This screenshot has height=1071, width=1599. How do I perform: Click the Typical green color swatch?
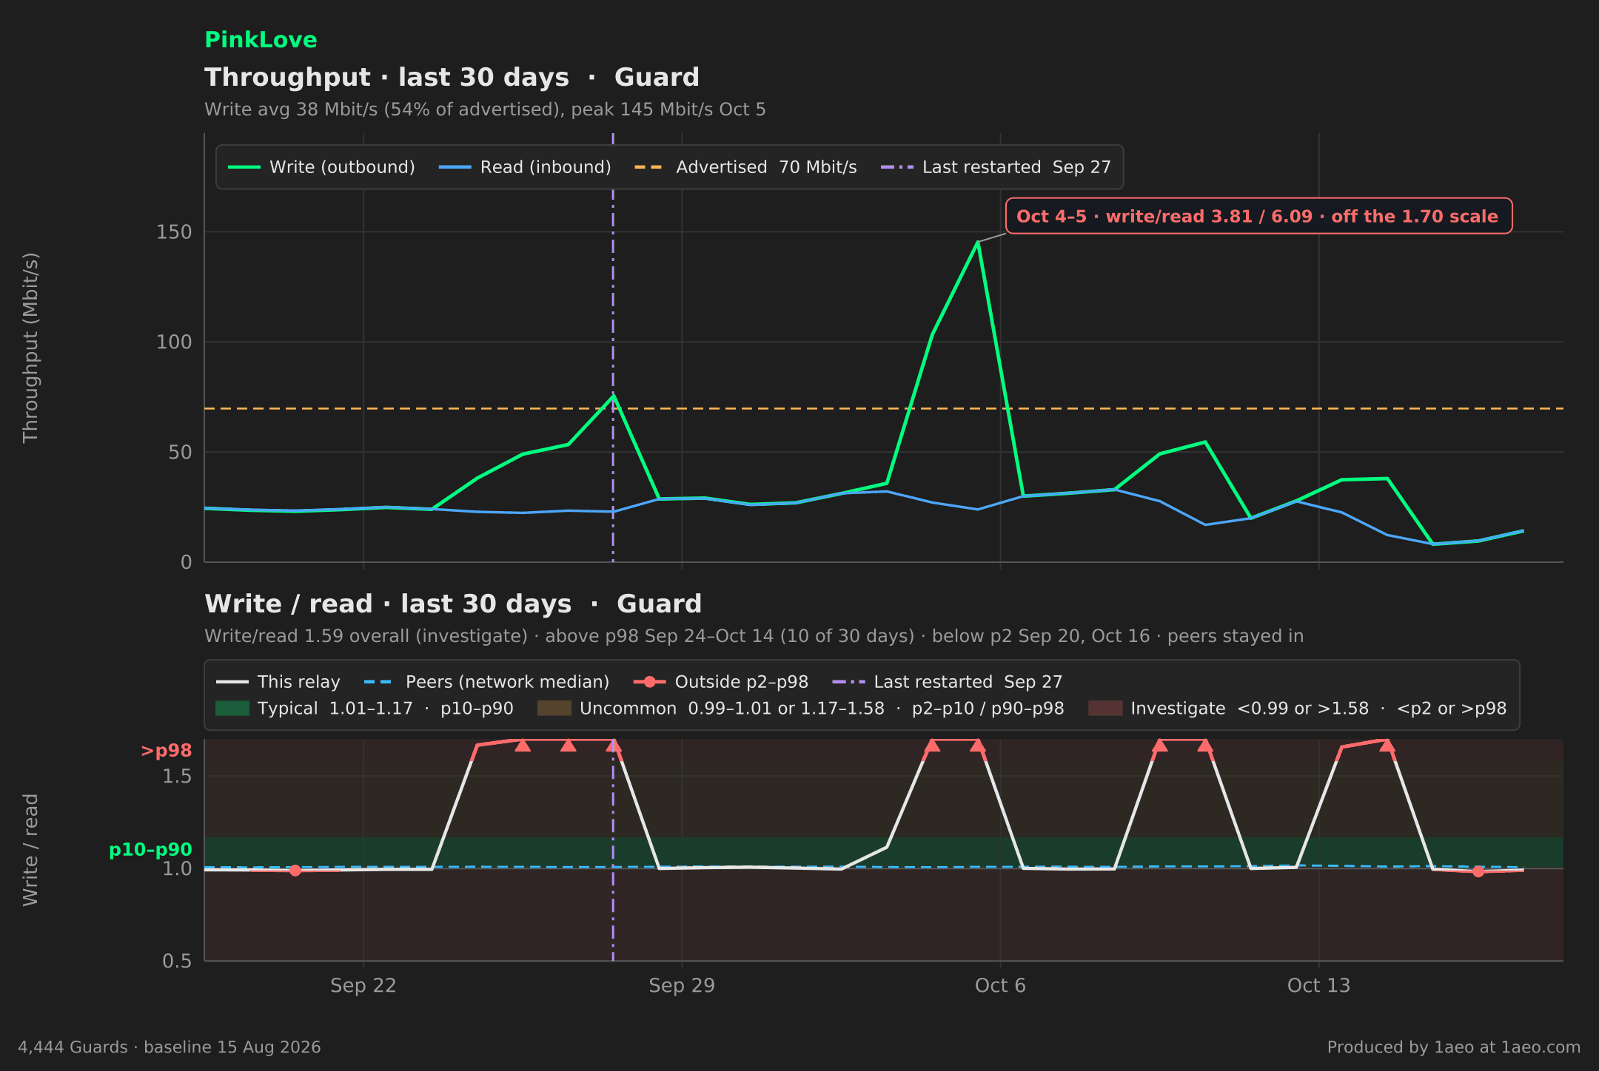click(232, 709)
